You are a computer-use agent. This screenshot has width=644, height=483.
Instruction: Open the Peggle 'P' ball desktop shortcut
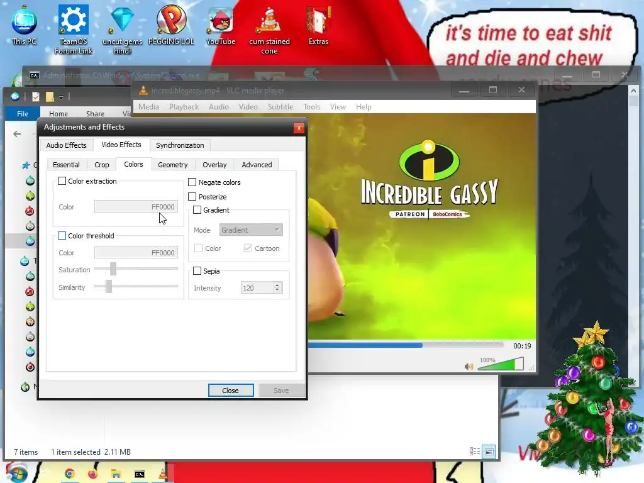171,25
